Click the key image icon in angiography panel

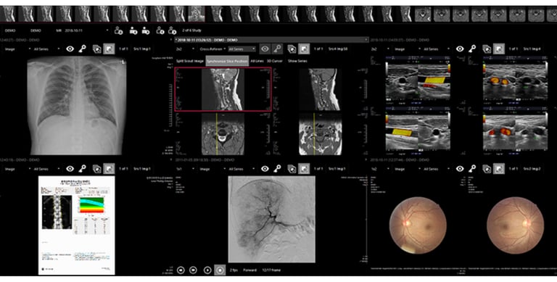pyautogui.click(x=277, y=169)
